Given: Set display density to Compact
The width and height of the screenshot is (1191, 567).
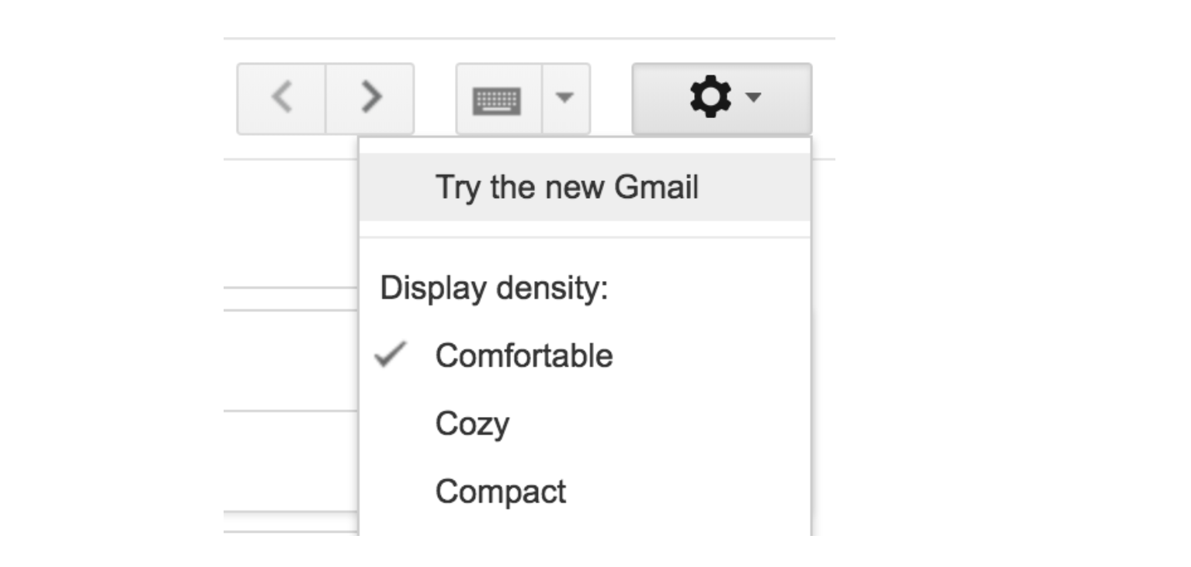Looking at the screenshot, I should coord(500,492).
